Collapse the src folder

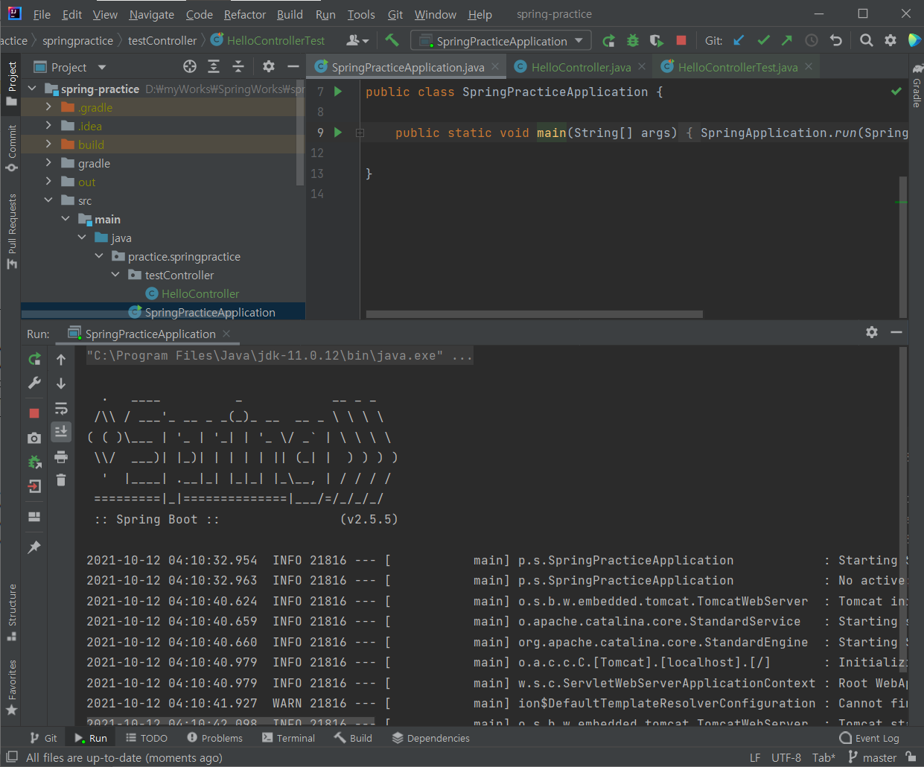tap(48, 200)
